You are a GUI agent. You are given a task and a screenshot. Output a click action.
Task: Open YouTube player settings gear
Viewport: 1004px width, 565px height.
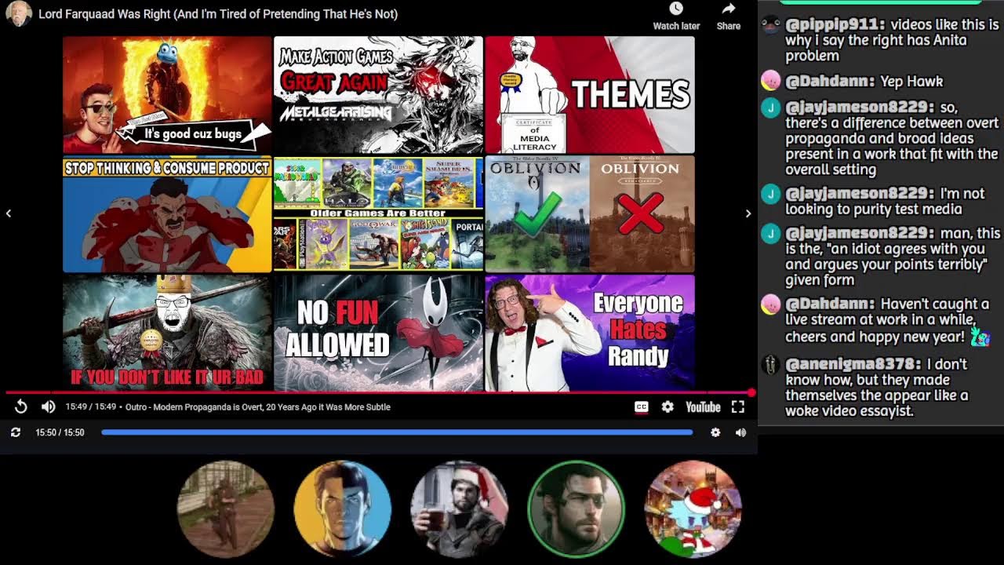[668, 406]
